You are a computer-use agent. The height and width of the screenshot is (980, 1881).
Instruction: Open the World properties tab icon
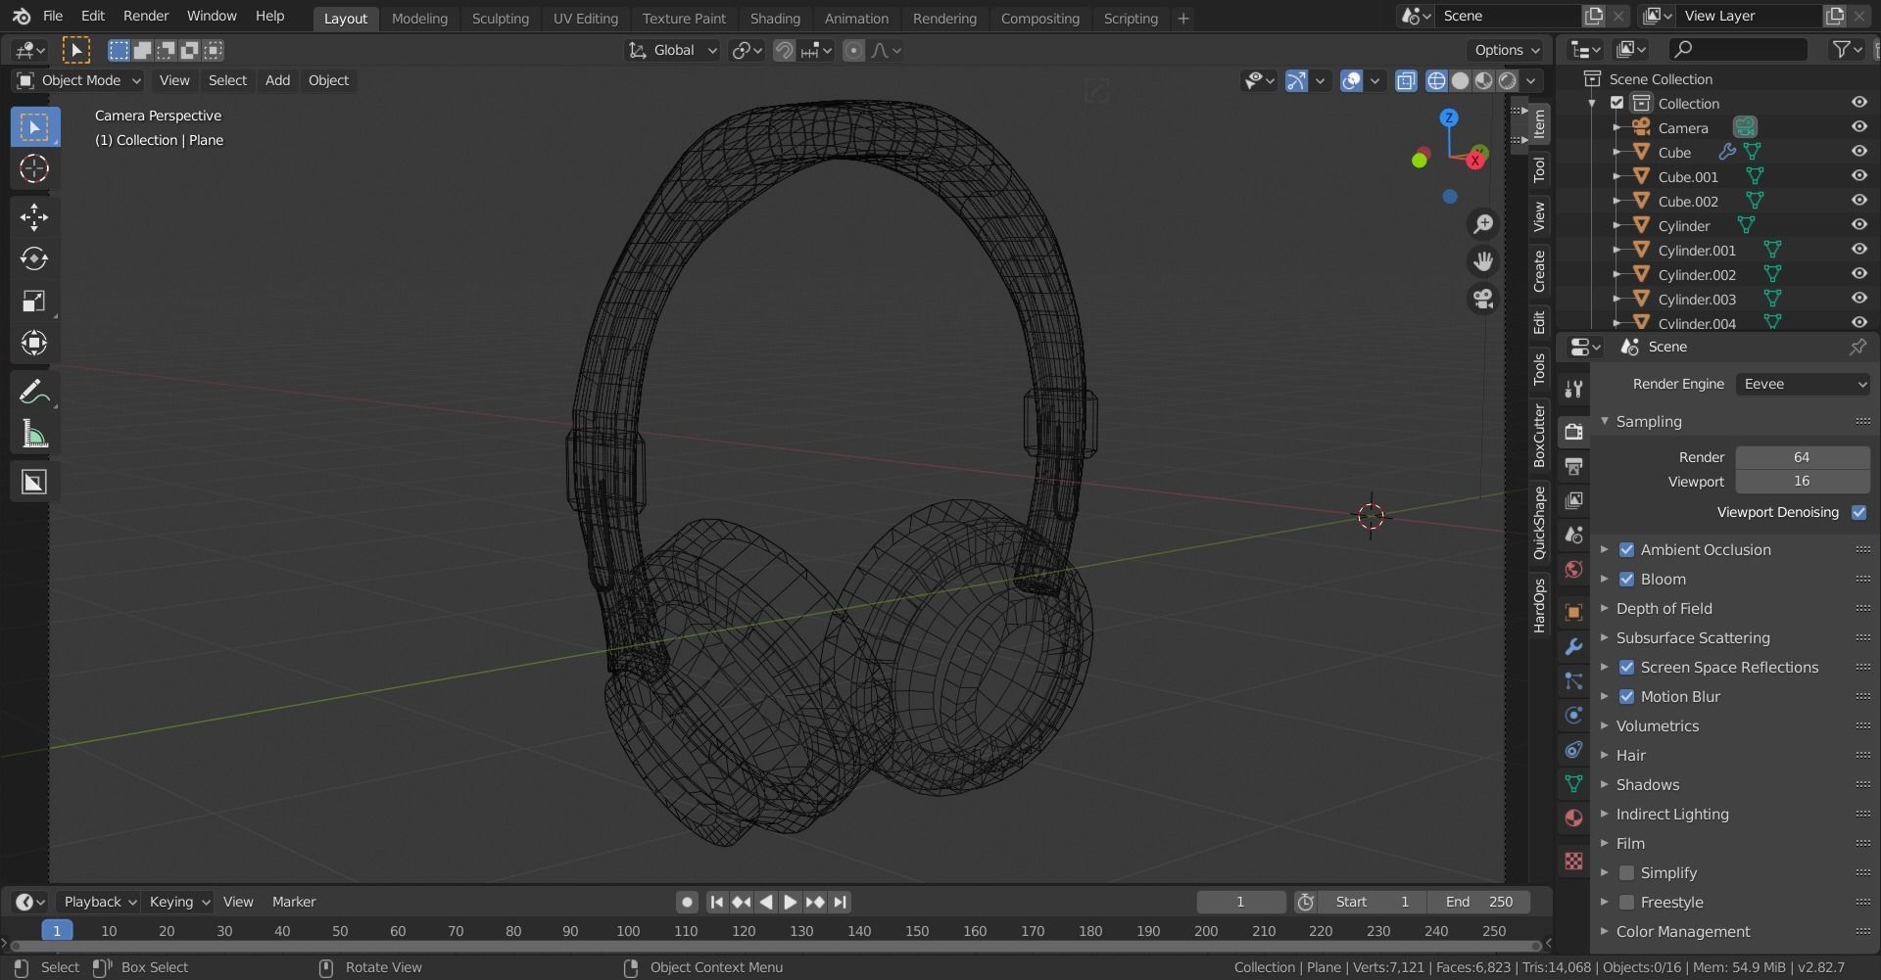point(1573,569)
